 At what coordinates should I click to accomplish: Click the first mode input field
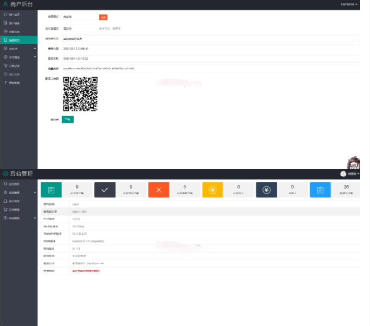(x=79, y=17)
